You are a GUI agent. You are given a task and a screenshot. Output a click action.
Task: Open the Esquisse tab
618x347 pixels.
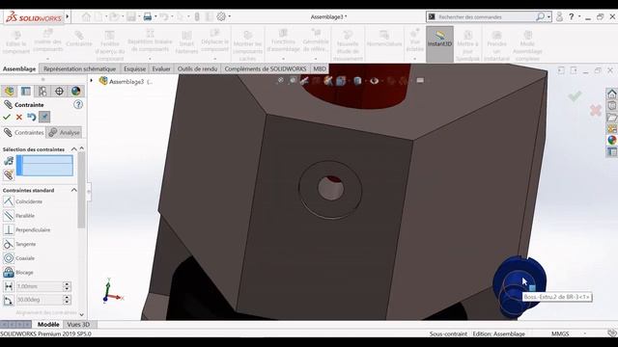click(x=135, y=68)
